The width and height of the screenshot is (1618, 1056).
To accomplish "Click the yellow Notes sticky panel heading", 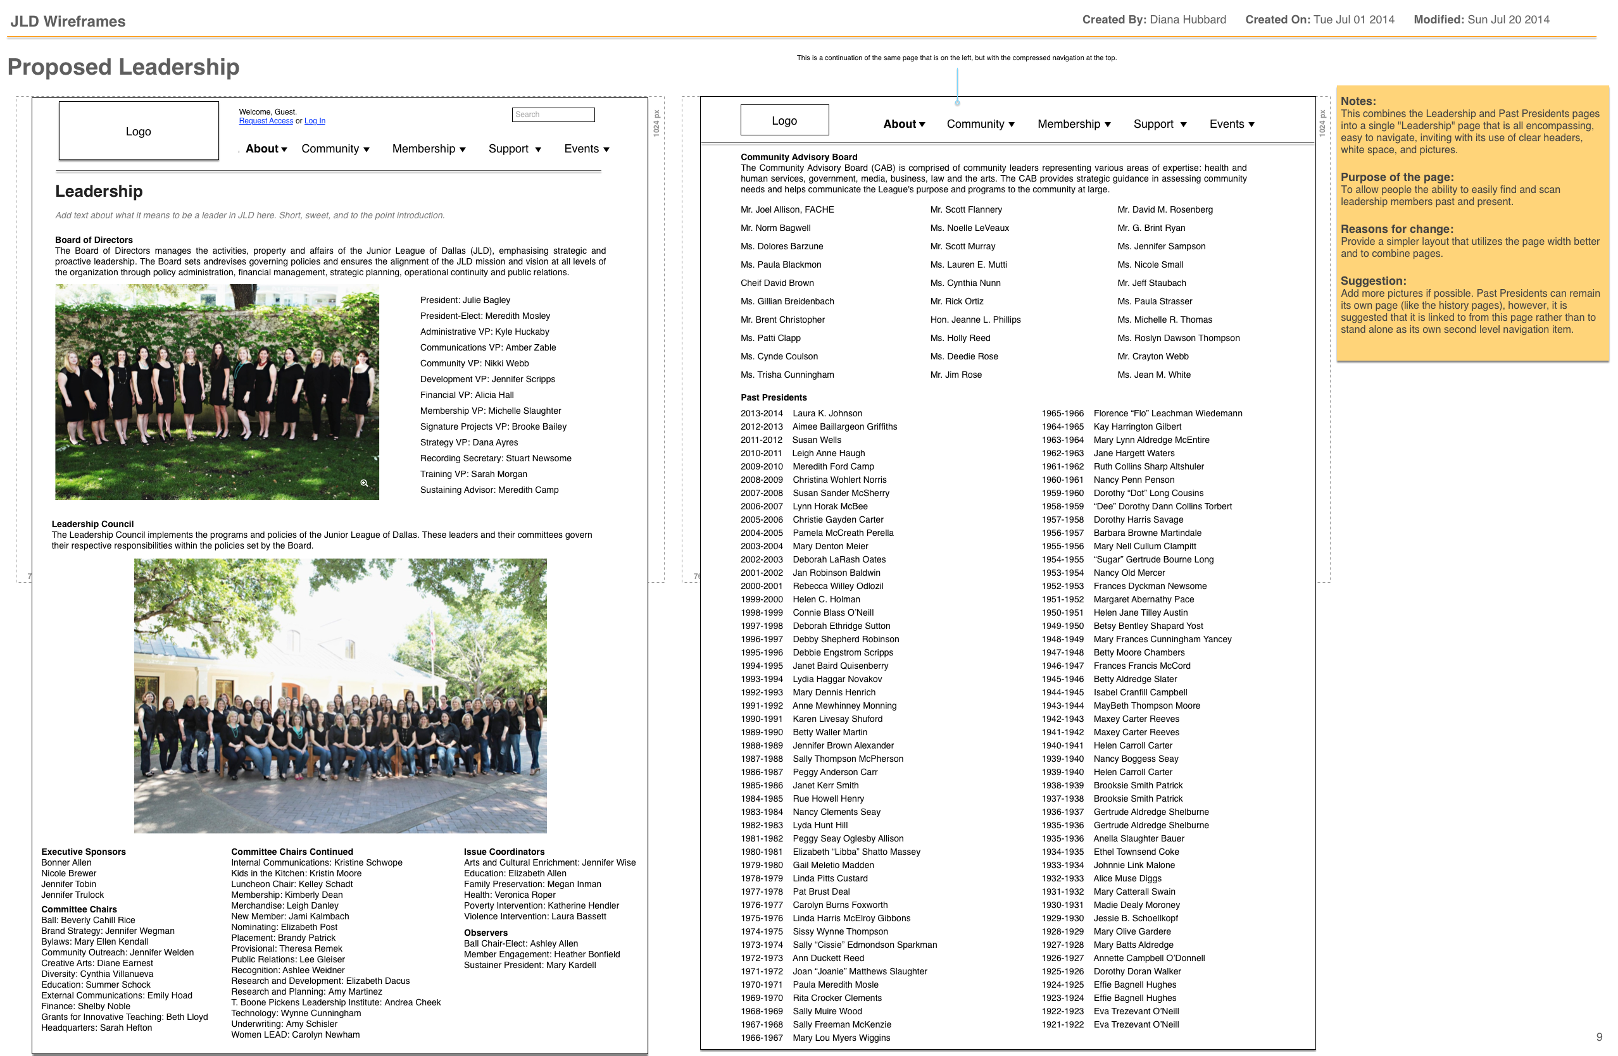I will coord(1358,101).
